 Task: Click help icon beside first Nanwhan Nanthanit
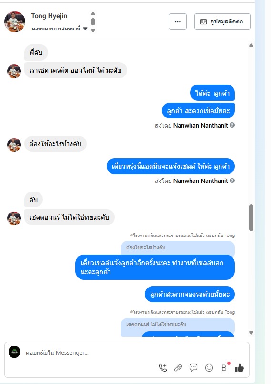tap(232, 125)
